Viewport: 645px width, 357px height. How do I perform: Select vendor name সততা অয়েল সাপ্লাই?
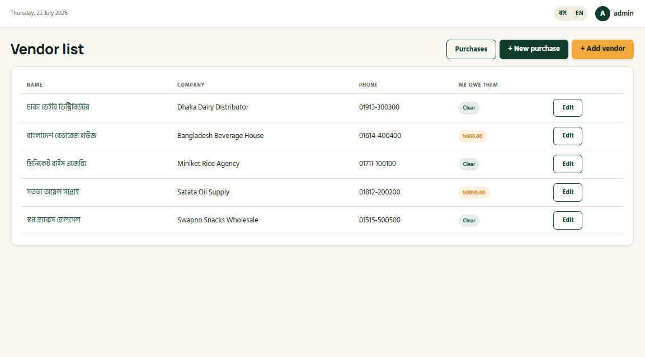tap(53, 192)
